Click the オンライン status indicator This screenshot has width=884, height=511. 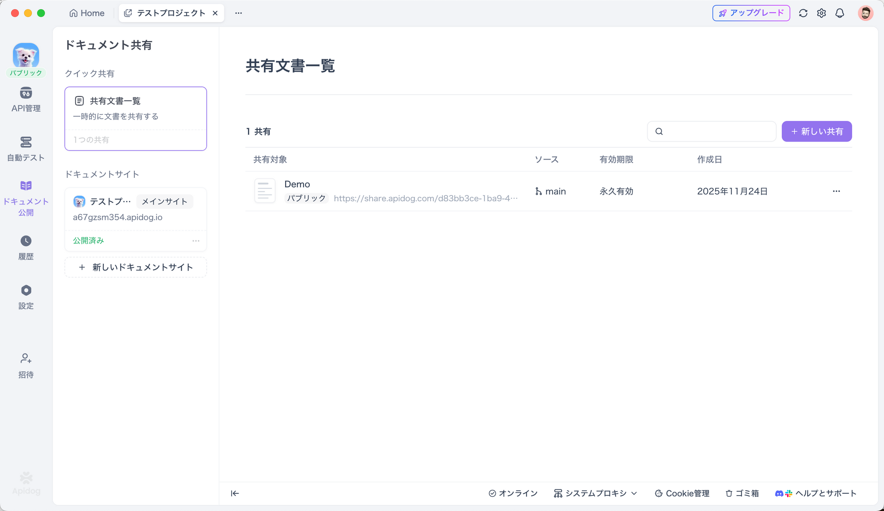[x=513, y=493]
